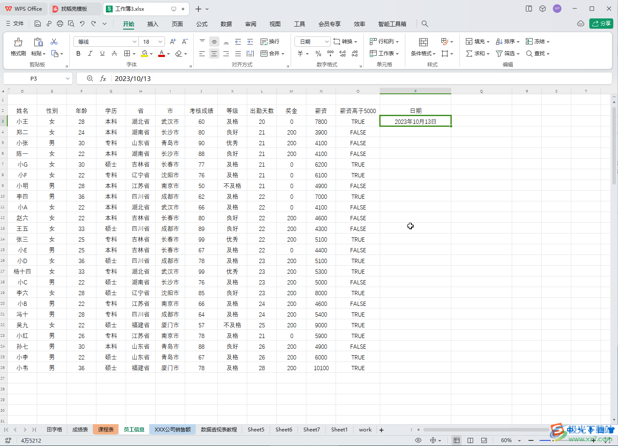The height and width of the screenshot is (446, 618).
Task: Toggle Wrap Text (换行)
Action: 270,42
